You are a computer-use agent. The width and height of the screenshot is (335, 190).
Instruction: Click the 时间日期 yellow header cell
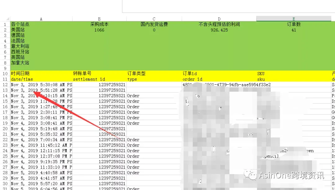(x=41, y=74)
